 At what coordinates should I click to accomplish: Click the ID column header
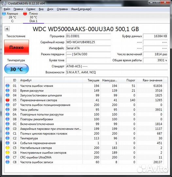[15, 80]
